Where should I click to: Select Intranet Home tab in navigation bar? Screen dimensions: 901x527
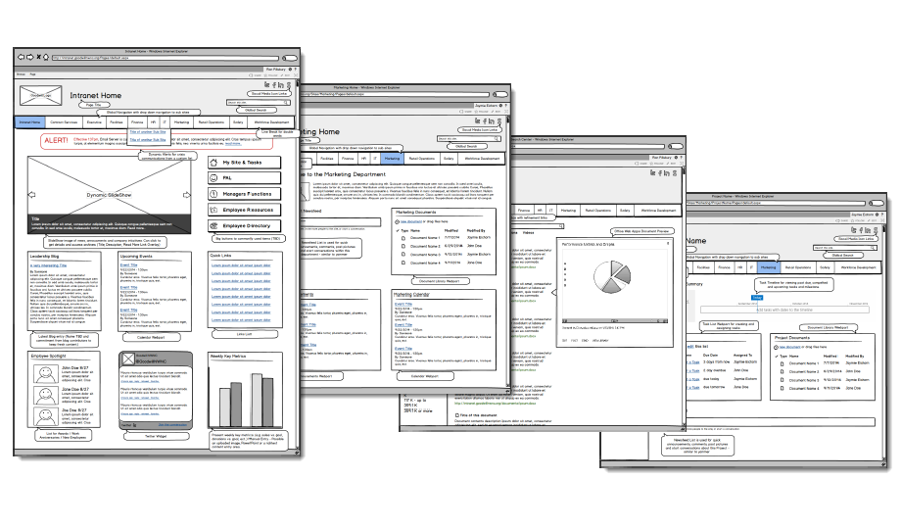29,121
